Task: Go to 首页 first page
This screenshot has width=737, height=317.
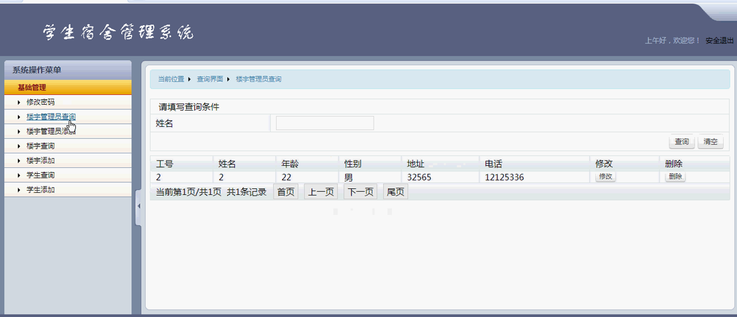Action: (286, 192)
